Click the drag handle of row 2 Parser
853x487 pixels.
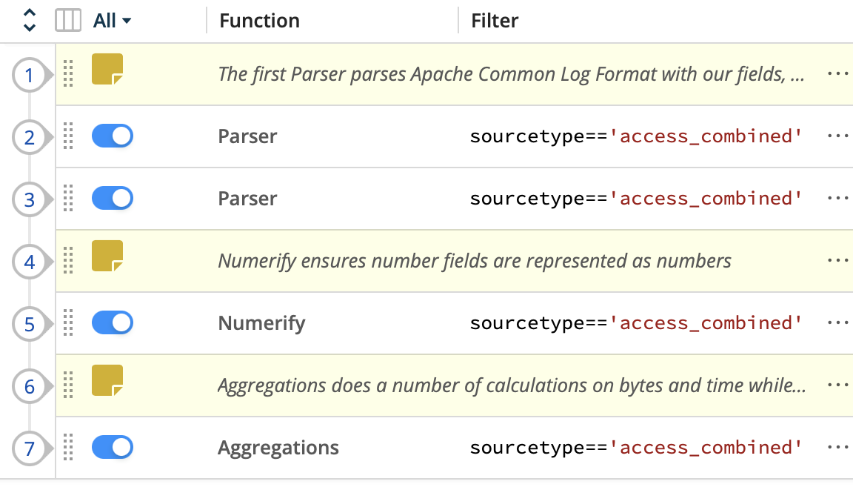(x=68, y=136)
